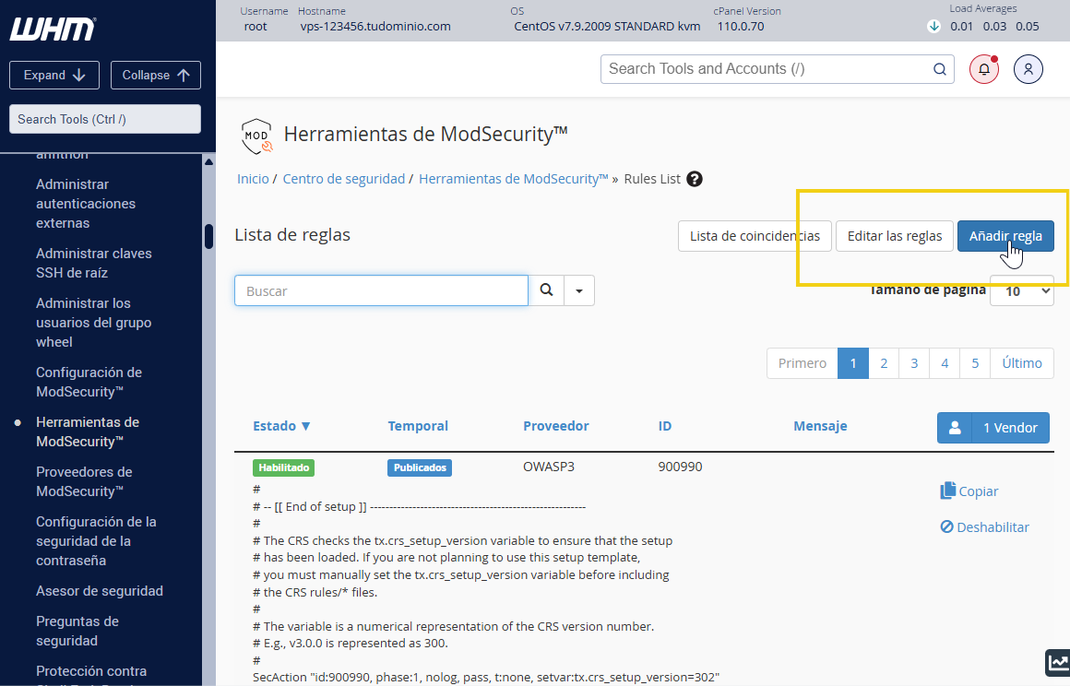
Task: Open the search options dropdown arrow
Action: pyautogui.click(x=579, y=290)
